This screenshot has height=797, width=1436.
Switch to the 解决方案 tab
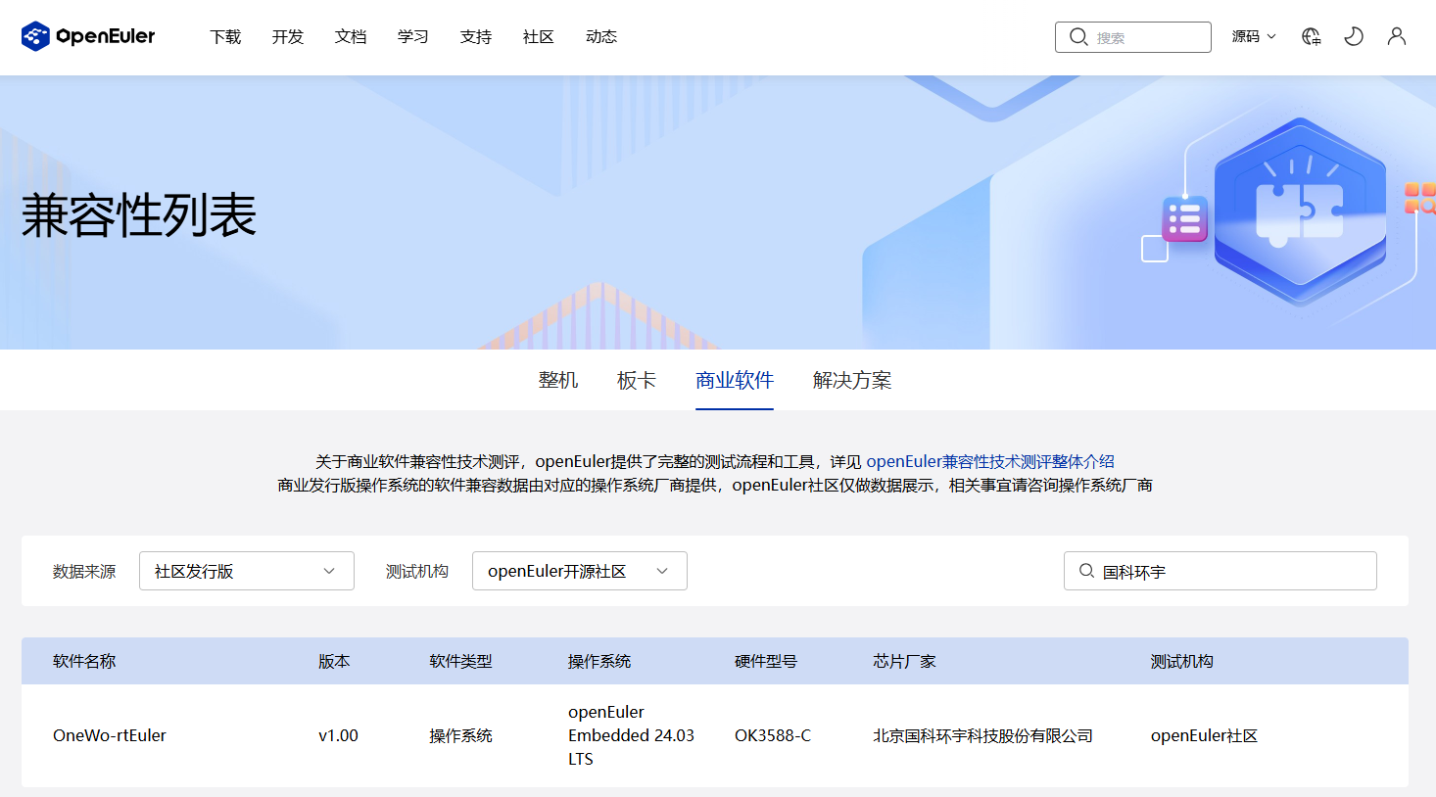coord(852,380)
